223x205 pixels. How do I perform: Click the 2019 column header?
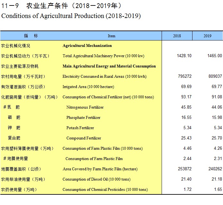pos(208,36)
